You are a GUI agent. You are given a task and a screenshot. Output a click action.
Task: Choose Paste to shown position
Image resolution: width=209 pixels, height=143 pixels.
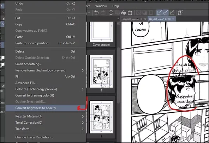click(45, 43)
